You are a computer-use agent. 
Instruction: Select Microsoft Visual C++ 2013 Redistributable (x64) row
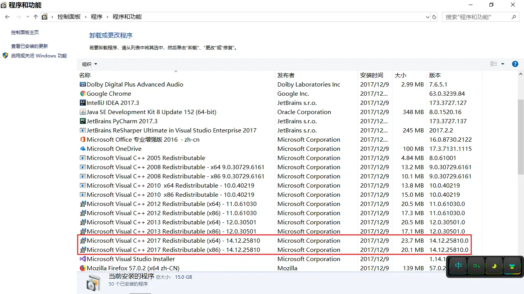pos(279,222)
